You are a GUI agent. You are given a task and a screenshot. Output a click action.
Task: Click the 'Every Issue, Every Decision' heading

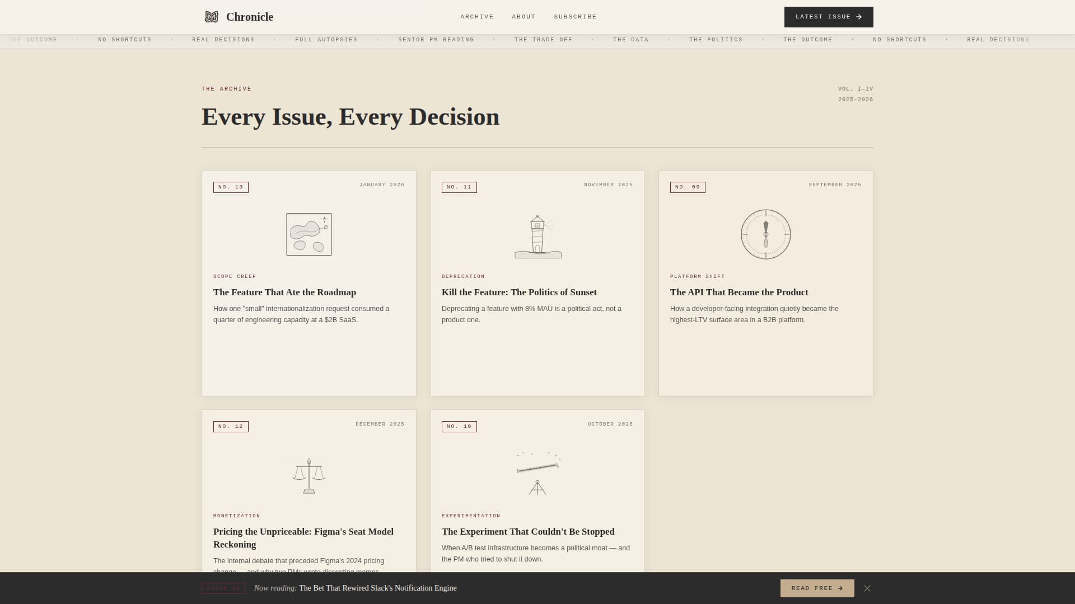(x=350, y=117)
